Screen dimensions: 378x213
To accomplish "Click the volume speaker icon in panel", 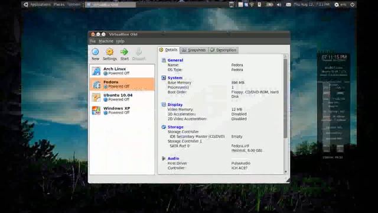I will point(279,5).
